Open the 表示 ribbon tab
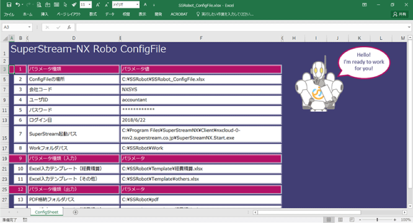Viewport: 413px width, 223px height. [142, 14]
